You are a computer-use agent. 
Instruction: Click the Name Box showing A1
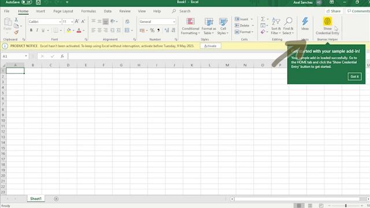coord(14,57)
